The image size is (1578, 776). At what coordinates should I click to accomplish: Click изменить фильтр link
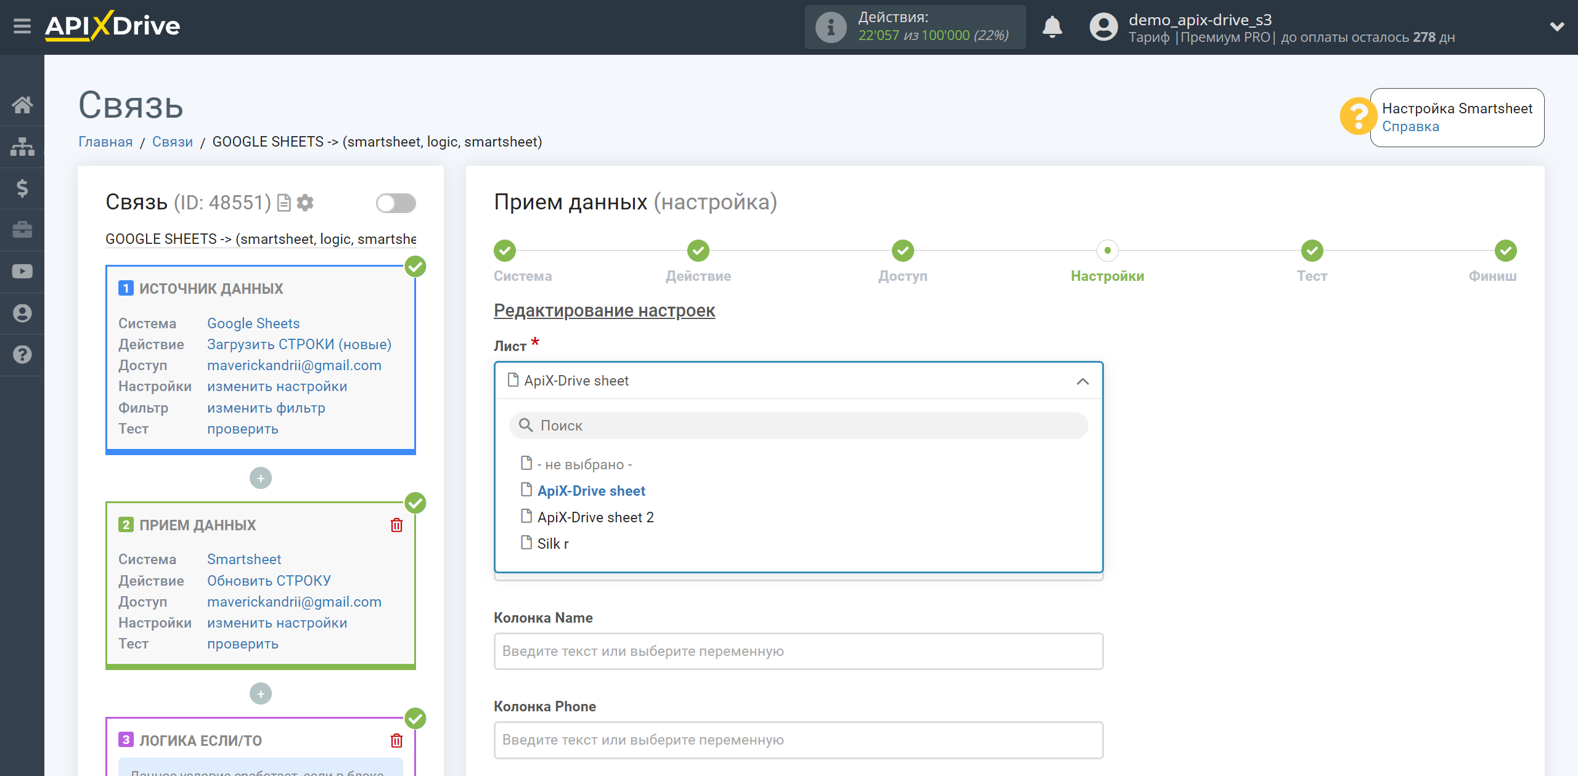pyautogui.click(x=266, y=408)
